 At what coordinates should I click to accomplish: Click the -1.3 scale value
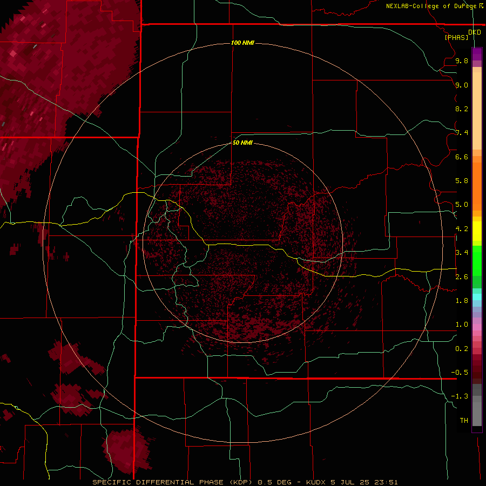click(460, 396)
